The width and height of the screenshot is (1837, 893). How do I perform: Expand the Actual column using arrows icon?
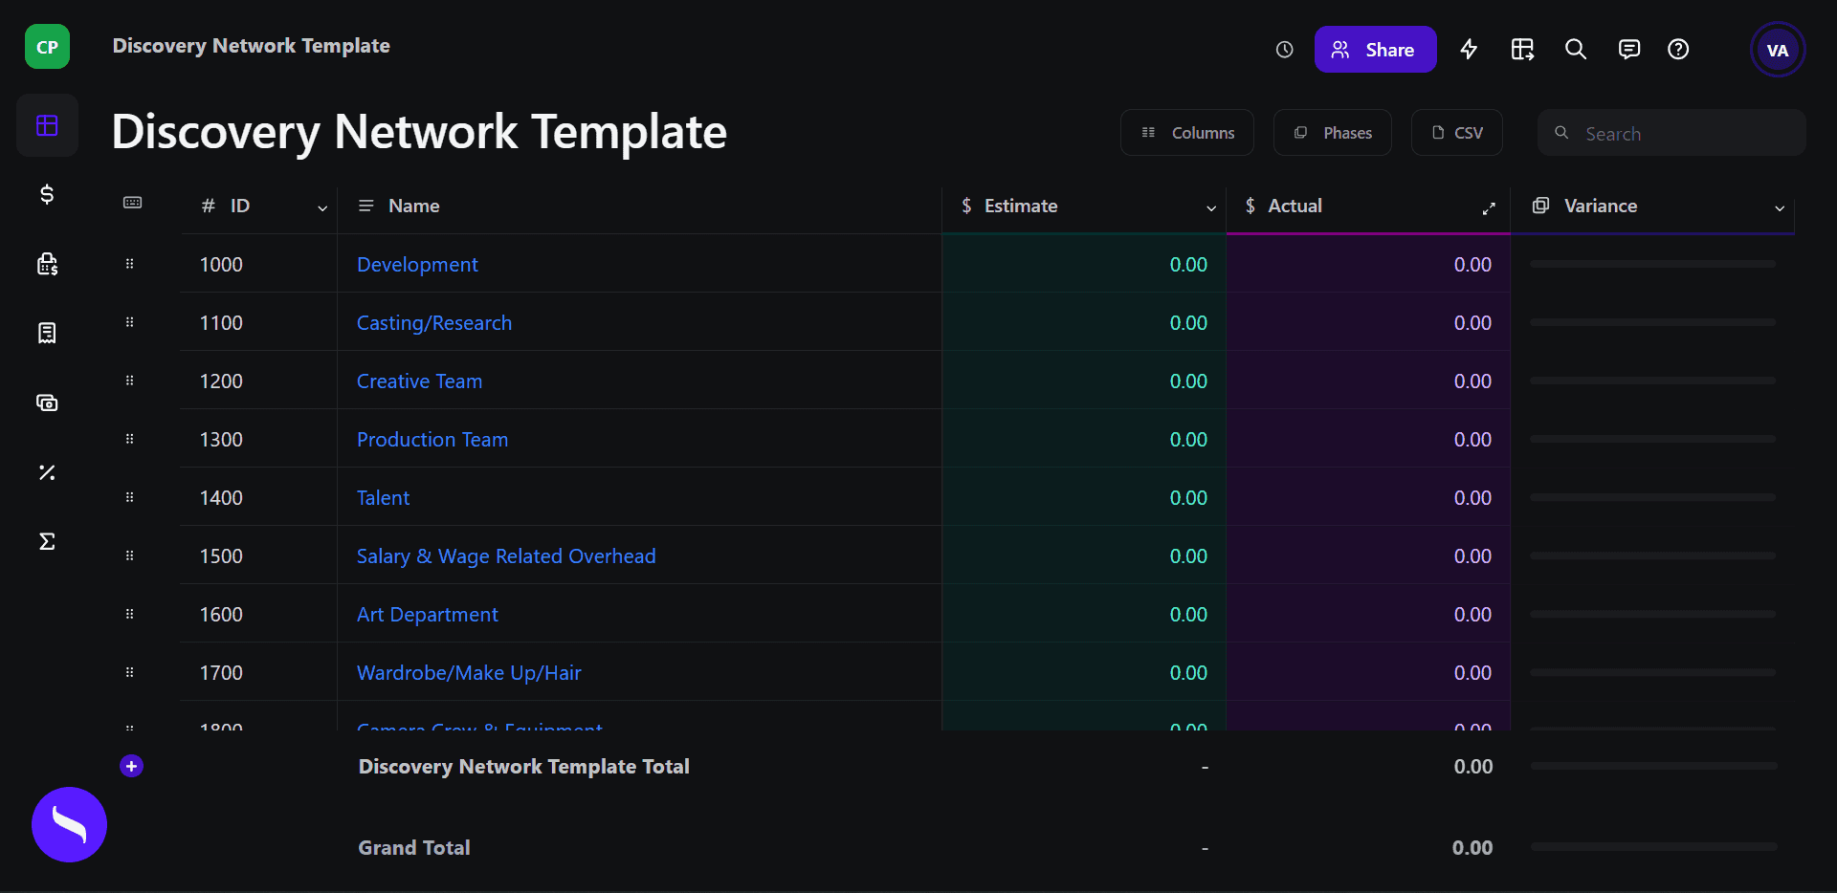click(x=1489, y=207)
